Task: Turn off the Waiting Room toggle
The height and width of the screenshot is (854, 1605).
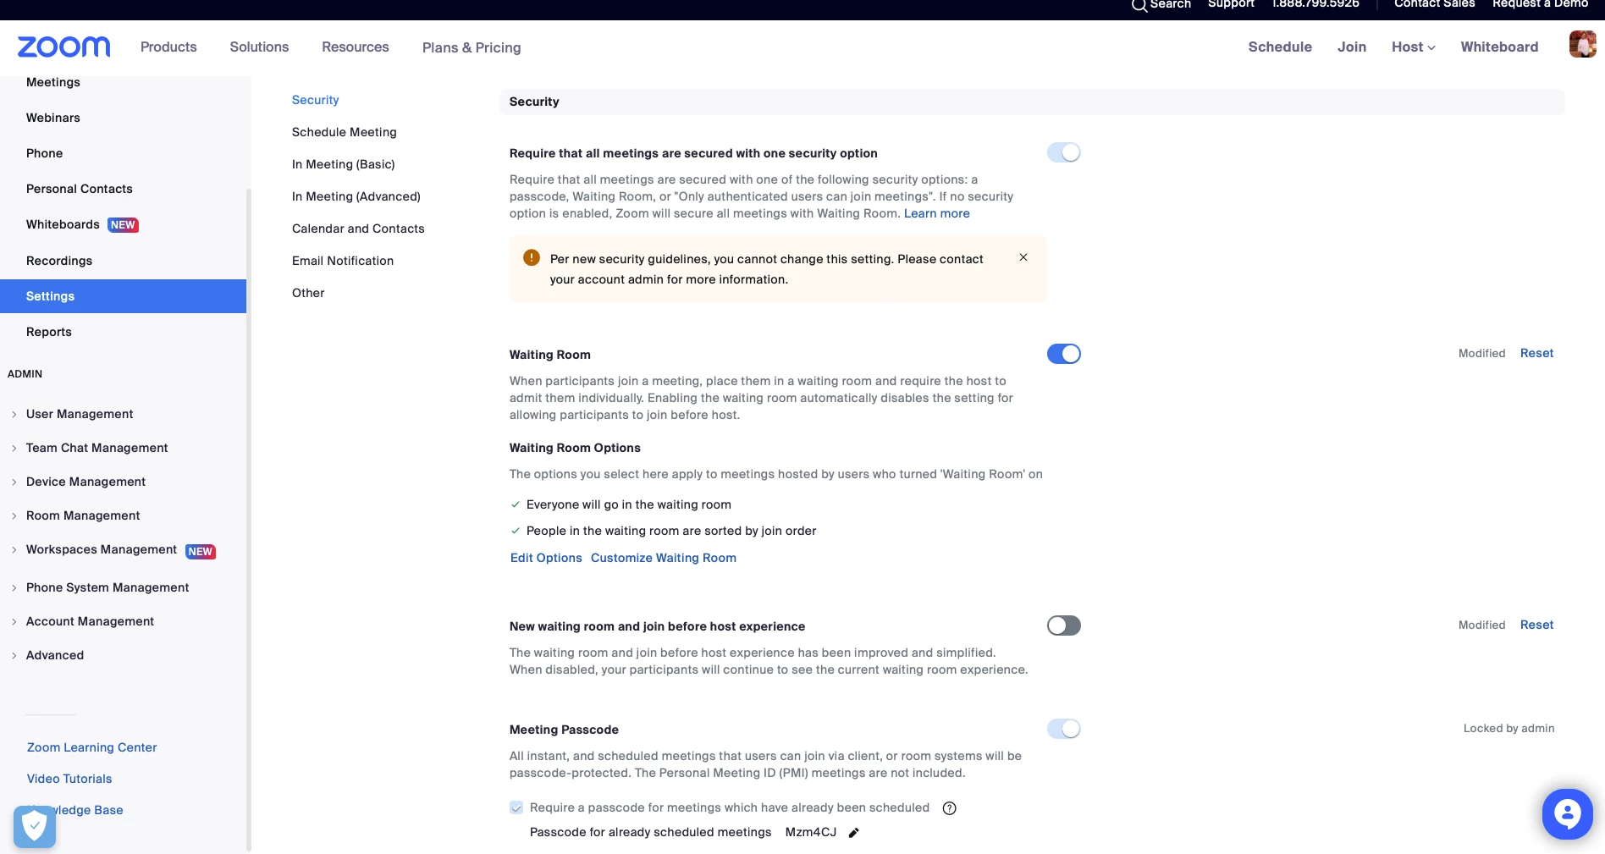Action: [1064, 354]
